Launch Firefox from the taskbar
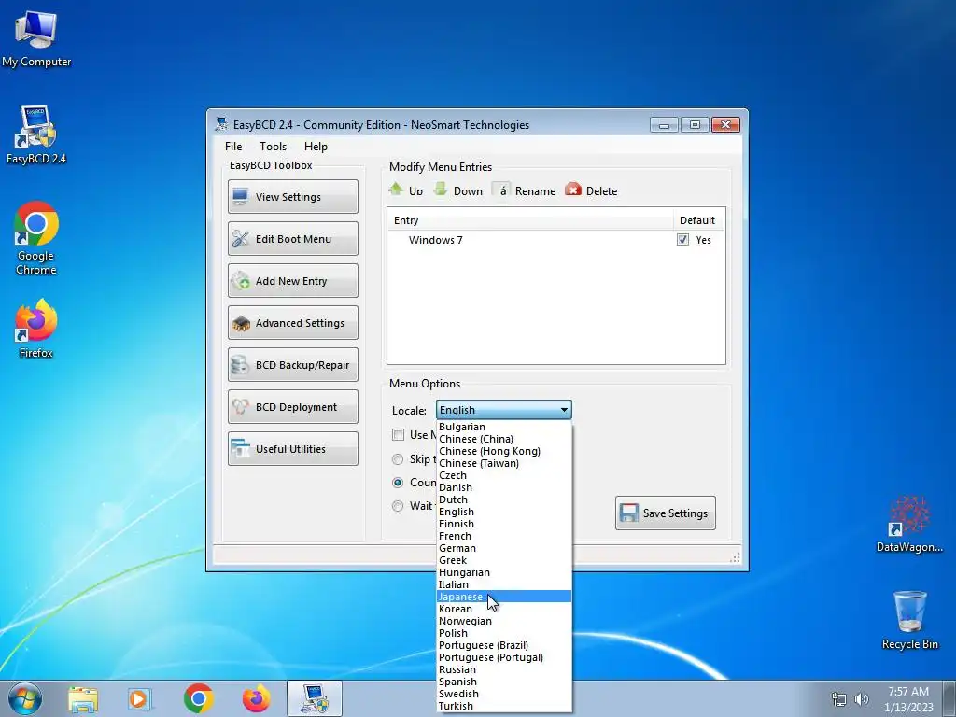This screenshot has width=956, height=717. point(257,698)
